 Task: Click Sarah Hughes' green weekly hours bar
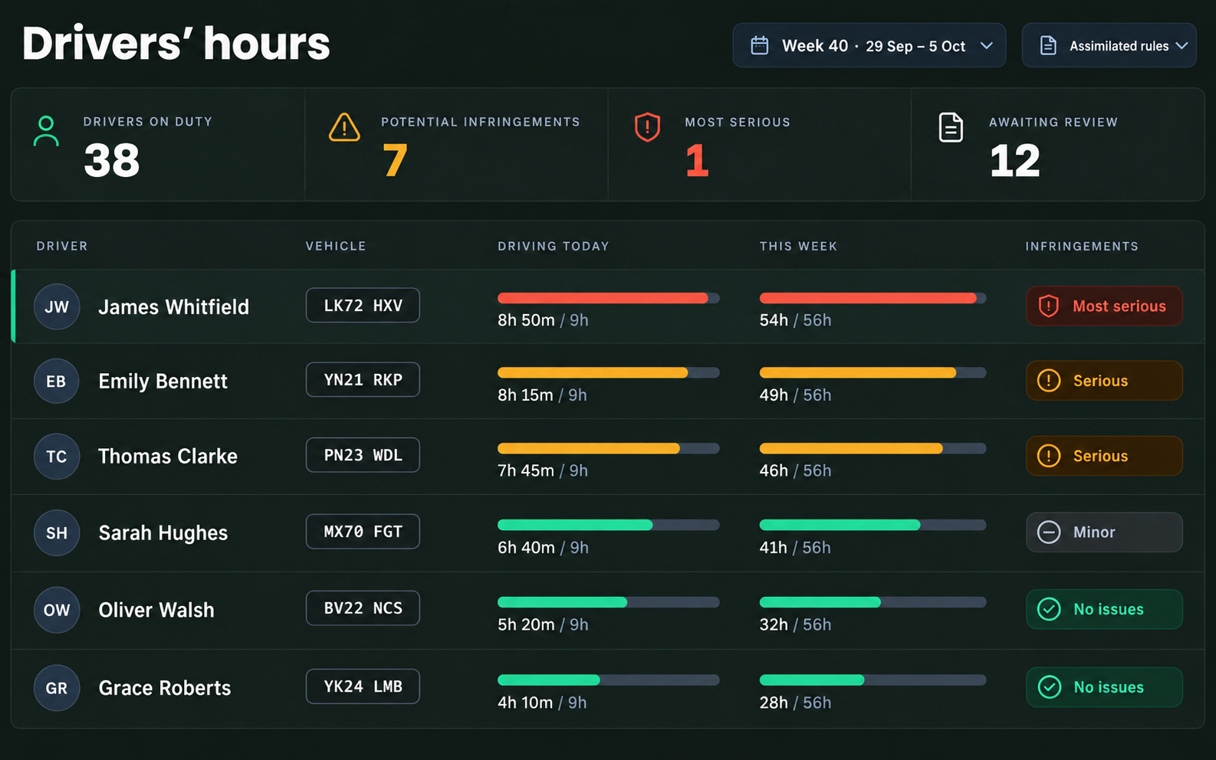840,525
